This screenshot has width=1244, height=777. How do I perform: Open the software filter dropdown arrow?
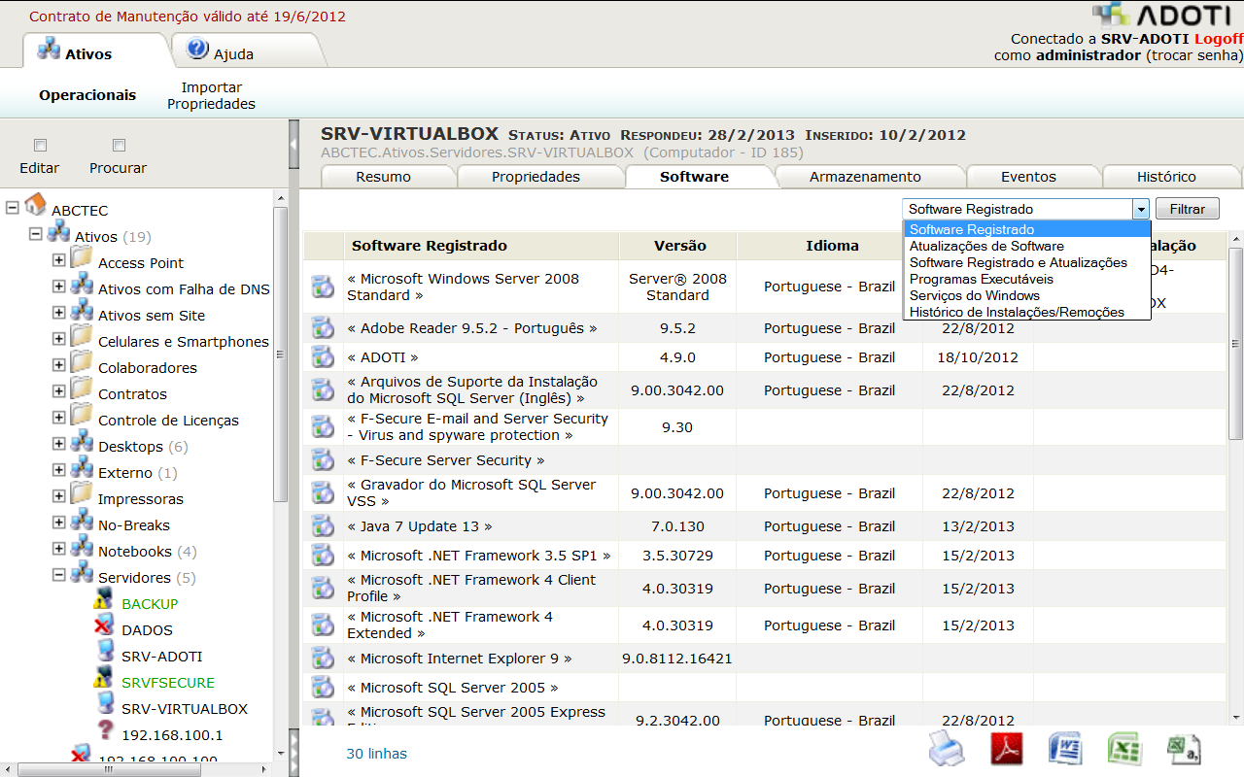point(1140,209)
